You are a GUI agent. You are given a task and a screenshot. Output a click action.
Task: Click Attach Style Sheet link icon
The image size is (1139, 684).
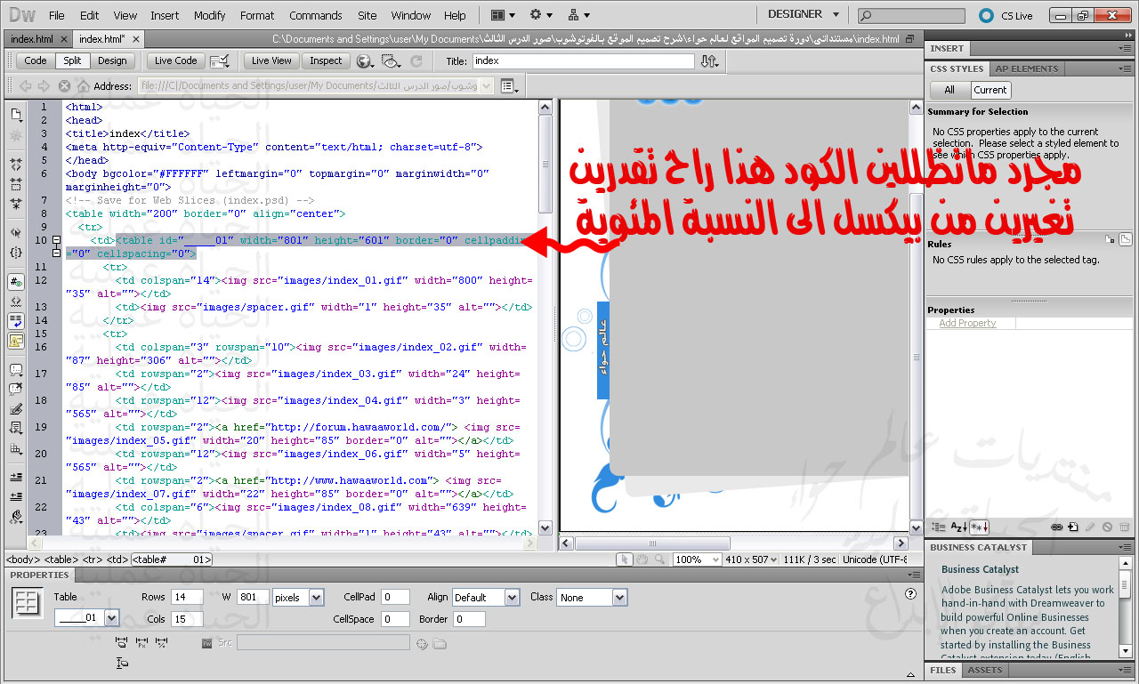point(1056,527)
